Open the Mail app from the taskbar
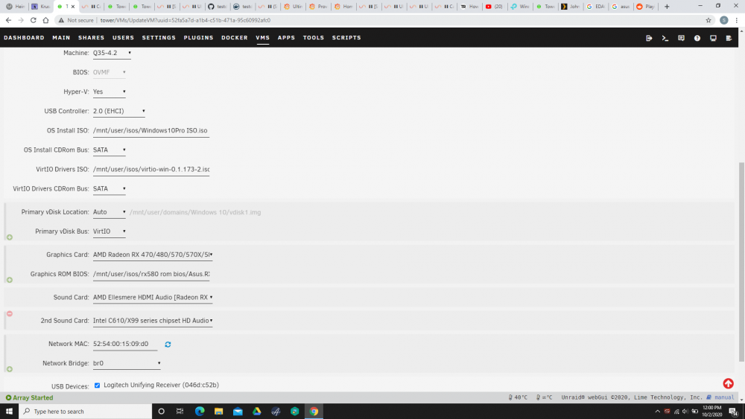745x419 pixels. (238, 412)
